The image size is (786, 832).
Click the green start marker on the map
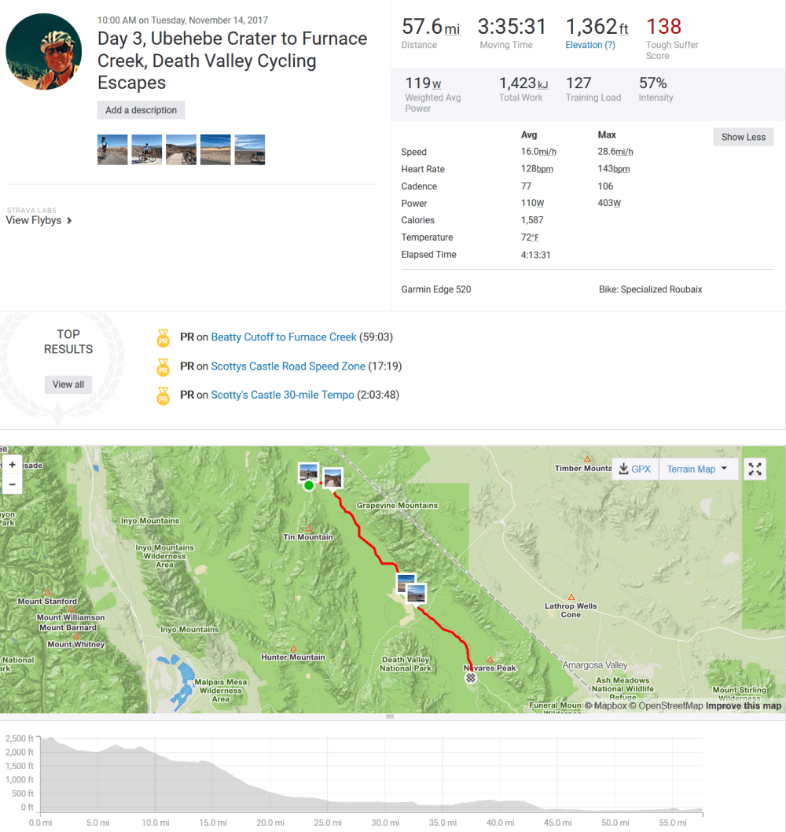(309, 486)
